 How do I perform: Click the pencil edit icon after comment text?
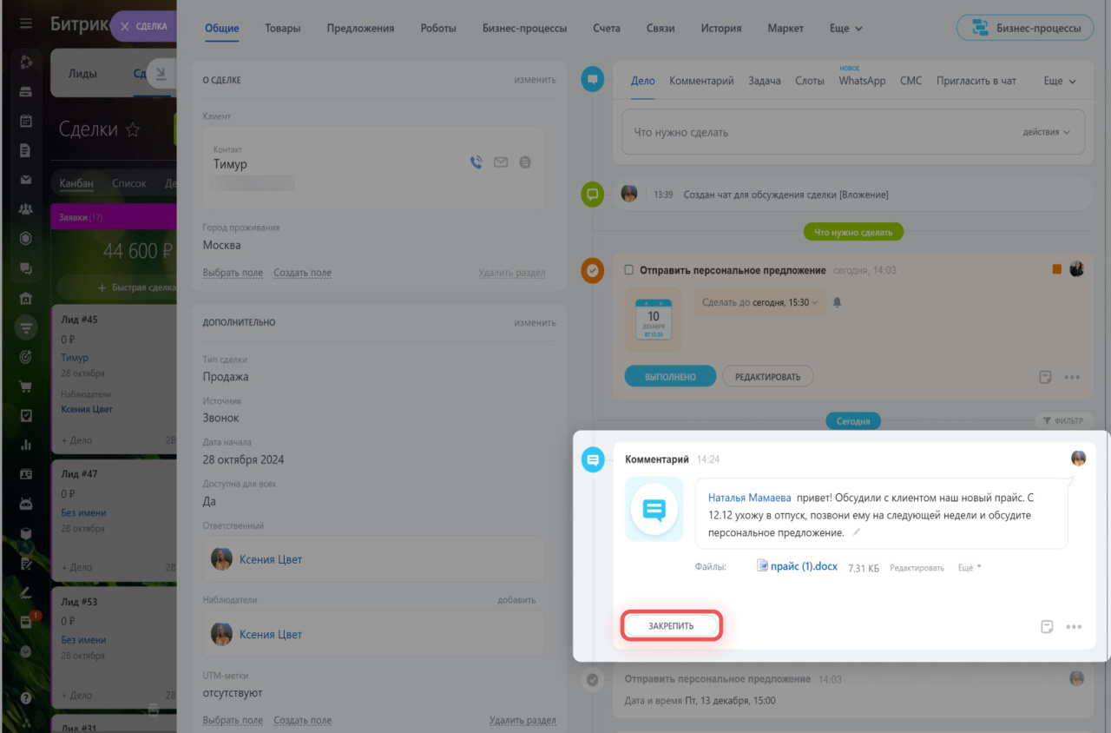click(x=857, y=532)
